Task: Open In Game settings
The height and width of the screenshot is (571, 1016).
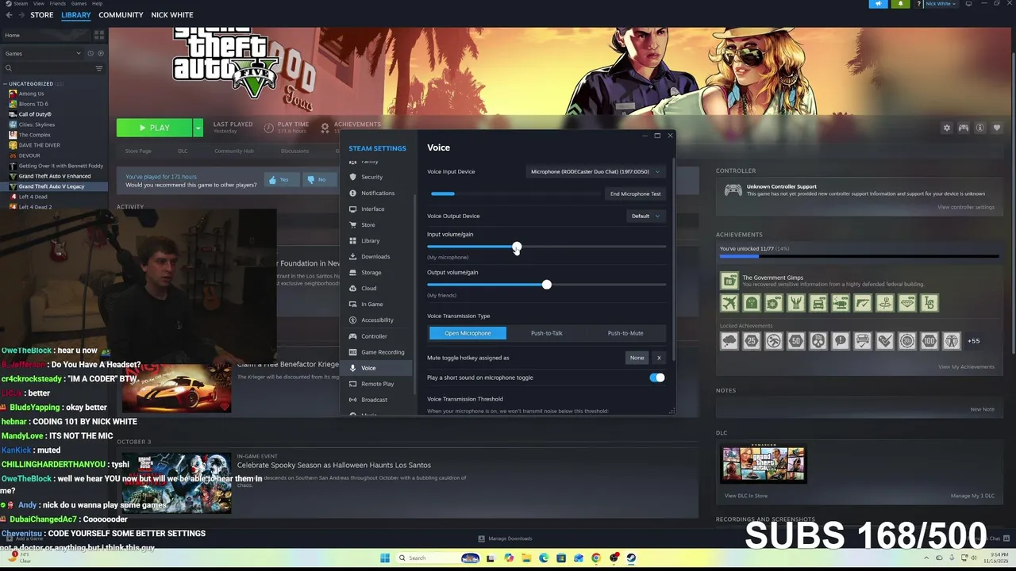Action: click(x=371, y=304)
